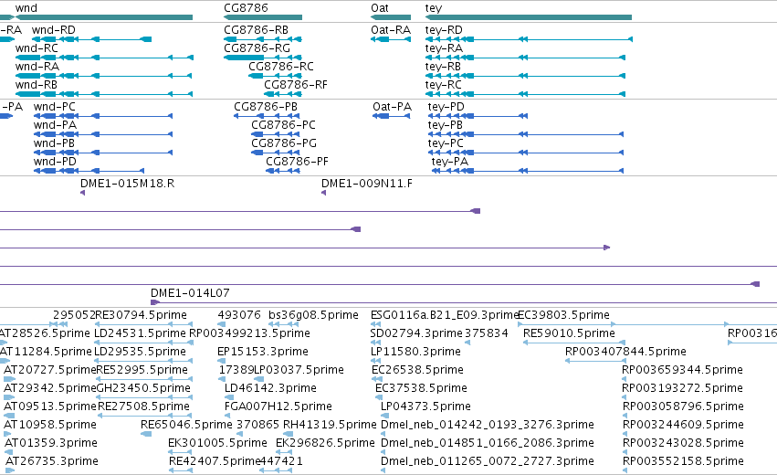The image size is (777, 475).
Task: Select EST AT11284.5prime
Action: tap(46, 352)
